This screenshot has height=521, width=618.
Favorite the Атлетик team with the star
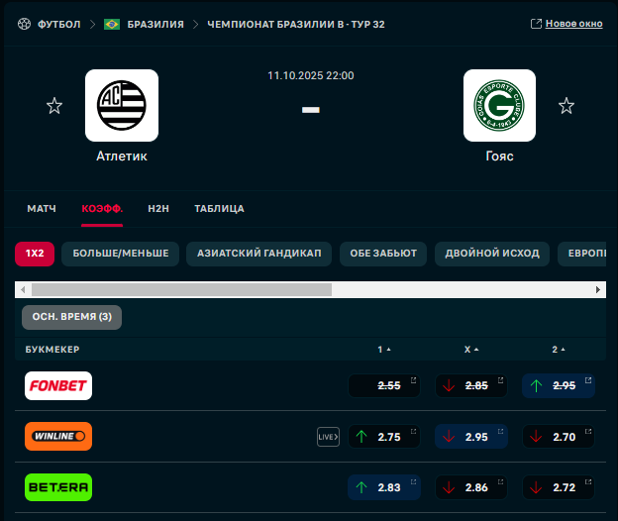pyautogui.click(x=54, y=106)
